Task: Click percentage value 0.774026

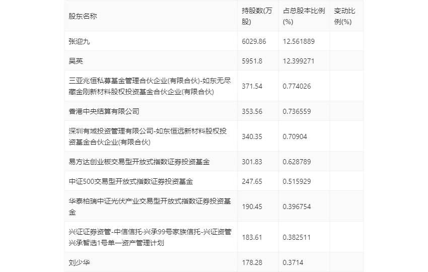Action: point(297,86)
